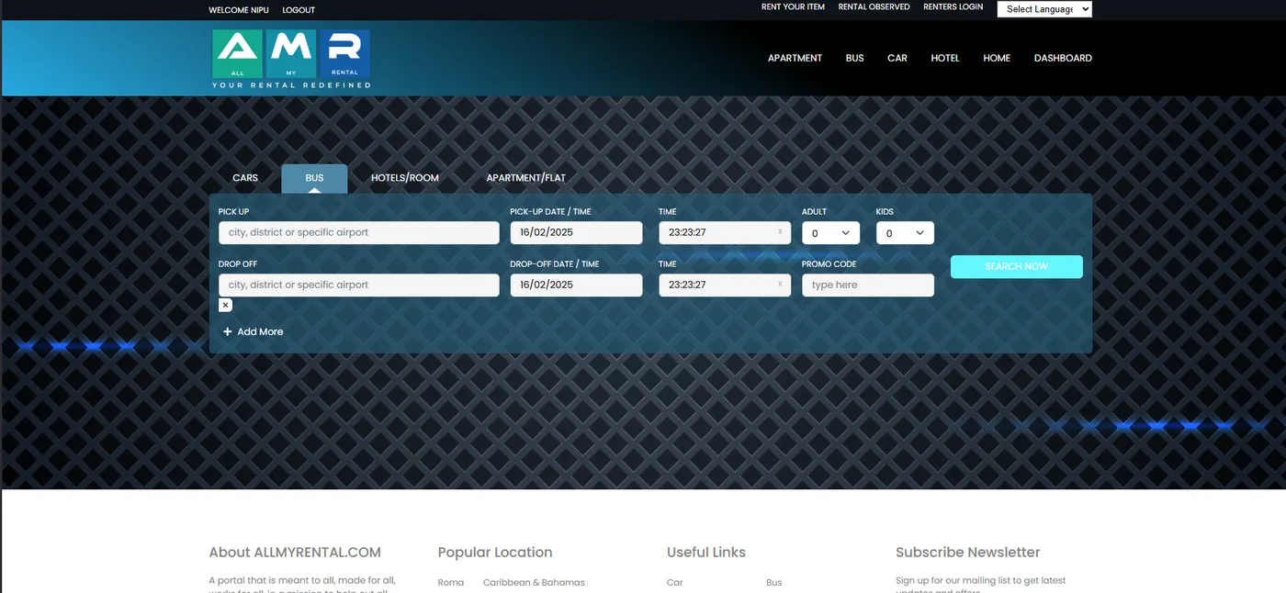Open the Drop-off Date field
The width and height of the screenshot is (1286, 593).
[577, 285]
